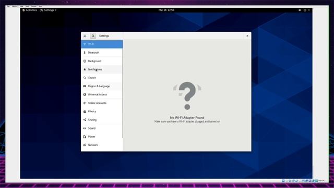The height and width of the screenshot is (188, 334).
Task: Expand the Settings app menu in top bar
Action: tap(49, 10)
